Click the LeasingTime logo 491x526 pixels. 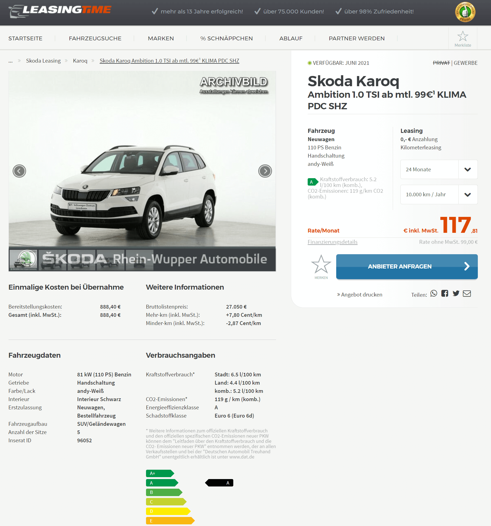click(x=60, y=11)
